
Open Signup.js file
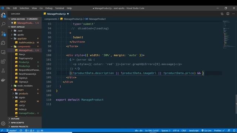click(x=23, y=82)
